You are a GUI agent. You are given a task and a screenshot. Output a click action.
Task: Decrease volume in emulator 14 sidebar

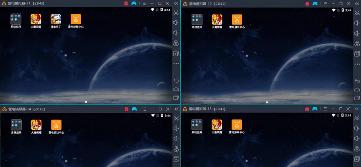click(x=177, y=139)
